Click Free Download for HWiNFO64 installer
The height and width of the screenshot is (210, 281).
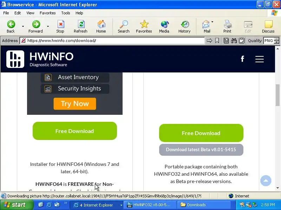tap(75, 131)
